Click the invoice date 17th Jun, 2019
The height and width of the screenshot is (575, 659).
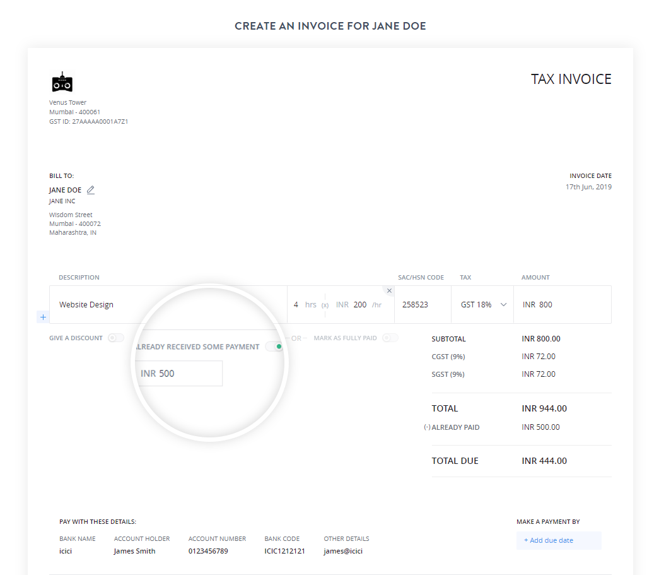[588, 187]
